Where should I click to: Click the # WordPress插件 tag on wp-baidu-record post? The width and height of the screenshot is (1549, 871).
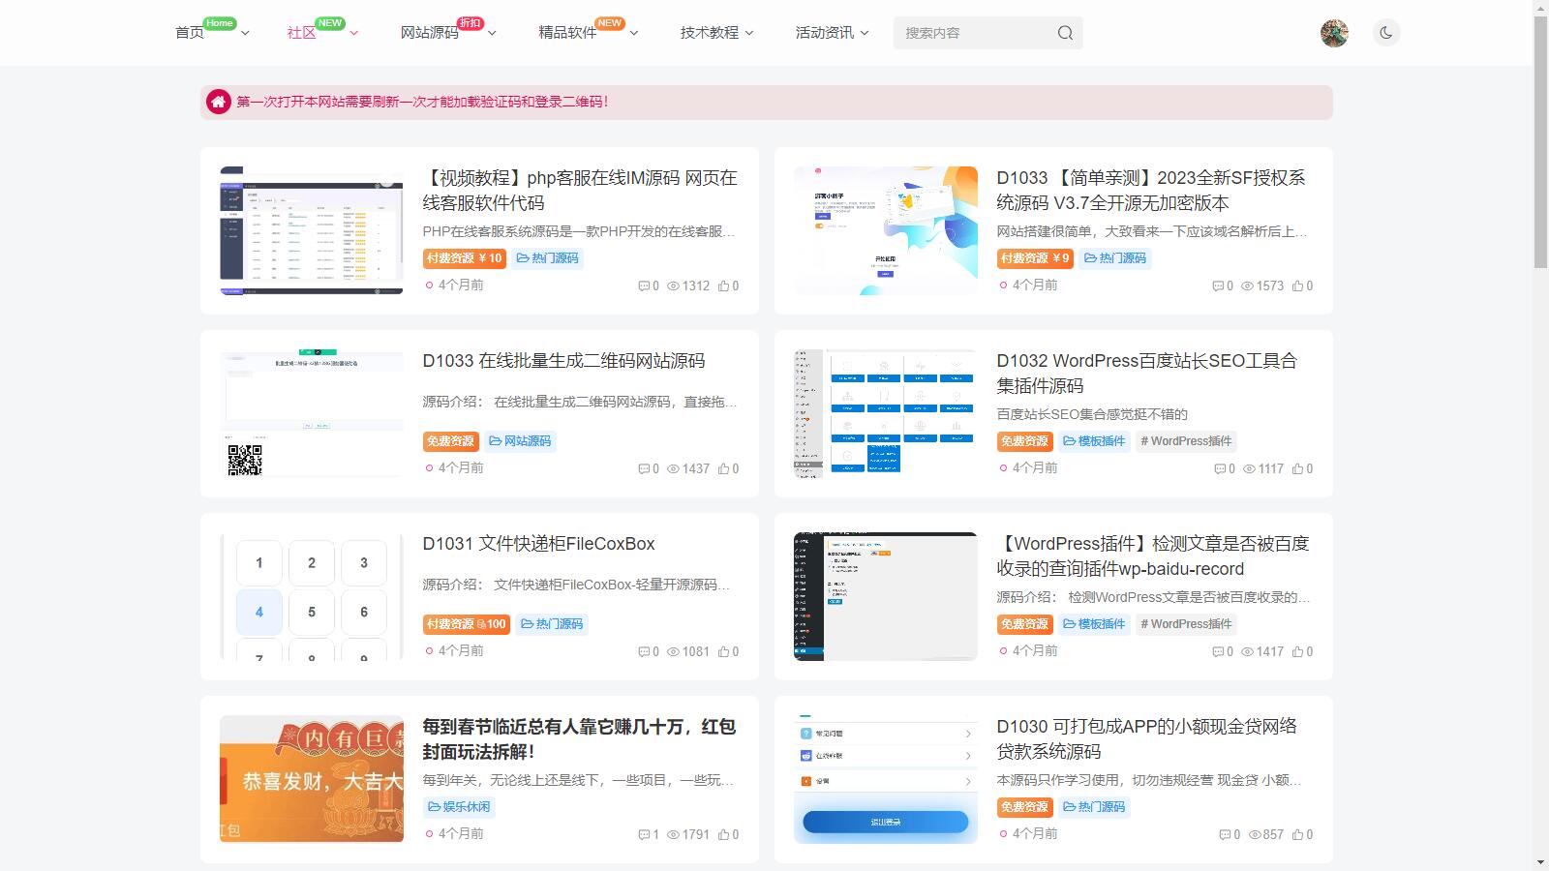coord(1186,624)
